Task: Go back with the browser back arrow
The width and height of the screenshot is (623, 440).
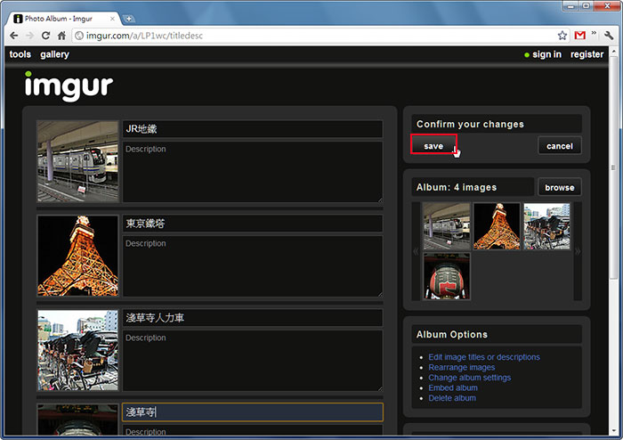Action: point(14,36)
